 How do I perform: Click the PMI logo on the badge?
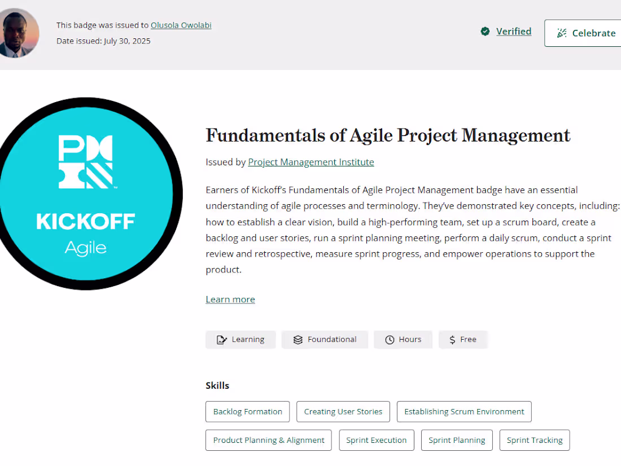pyautogui.click(x=86, y=161)
